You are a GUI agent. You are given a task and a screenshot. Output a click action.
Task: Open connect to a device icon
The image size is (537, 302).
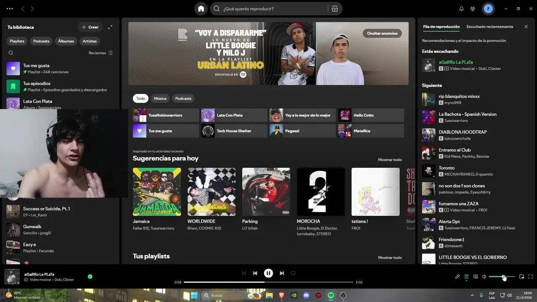click(475, 276)
